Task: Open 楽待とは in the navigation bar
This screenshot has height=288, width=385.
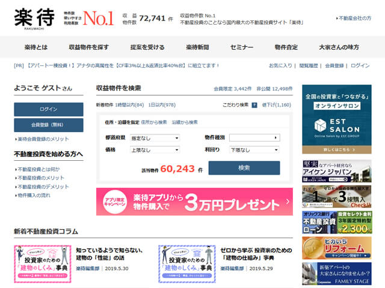Action: click(36, 47)
